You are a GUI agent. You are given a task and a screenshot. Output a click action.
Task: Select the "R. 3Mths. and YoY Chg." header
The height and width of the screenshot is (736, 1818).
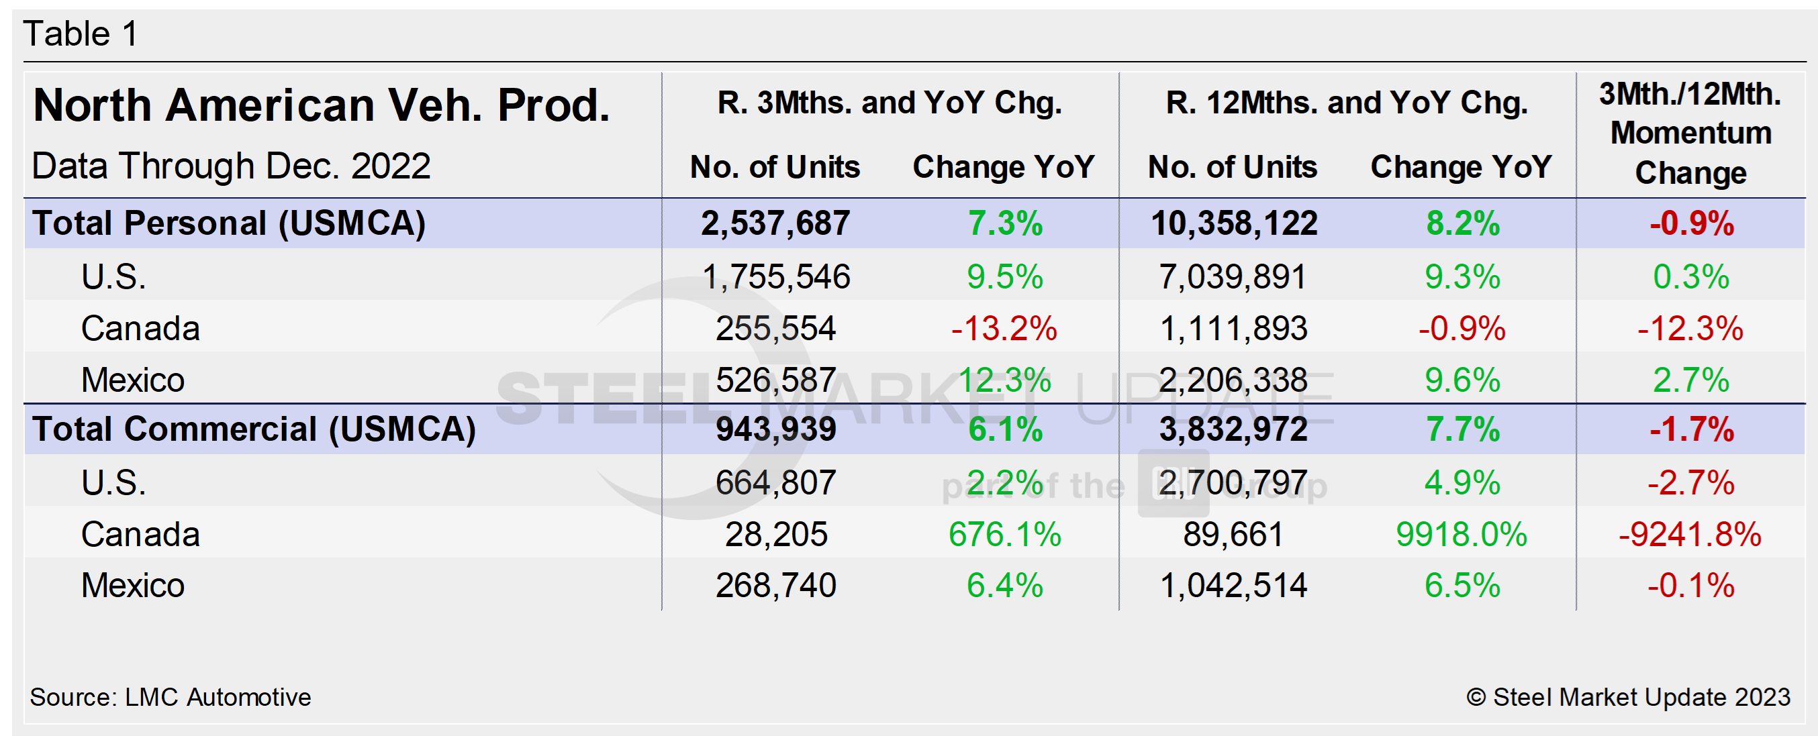click(890, 103)
